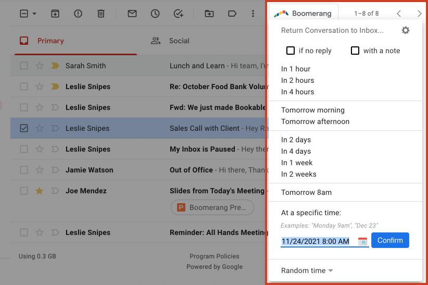
Task: Choose 'In 1 hour' option
Action: pyautogui.click(x=296, y=69)
